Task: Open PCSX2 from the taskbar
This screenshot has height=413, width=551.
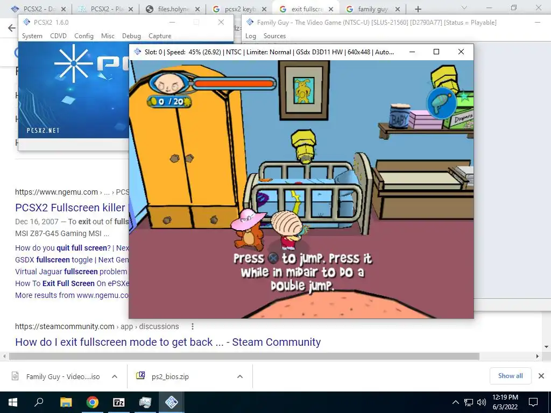Action: tap(172, 402)
